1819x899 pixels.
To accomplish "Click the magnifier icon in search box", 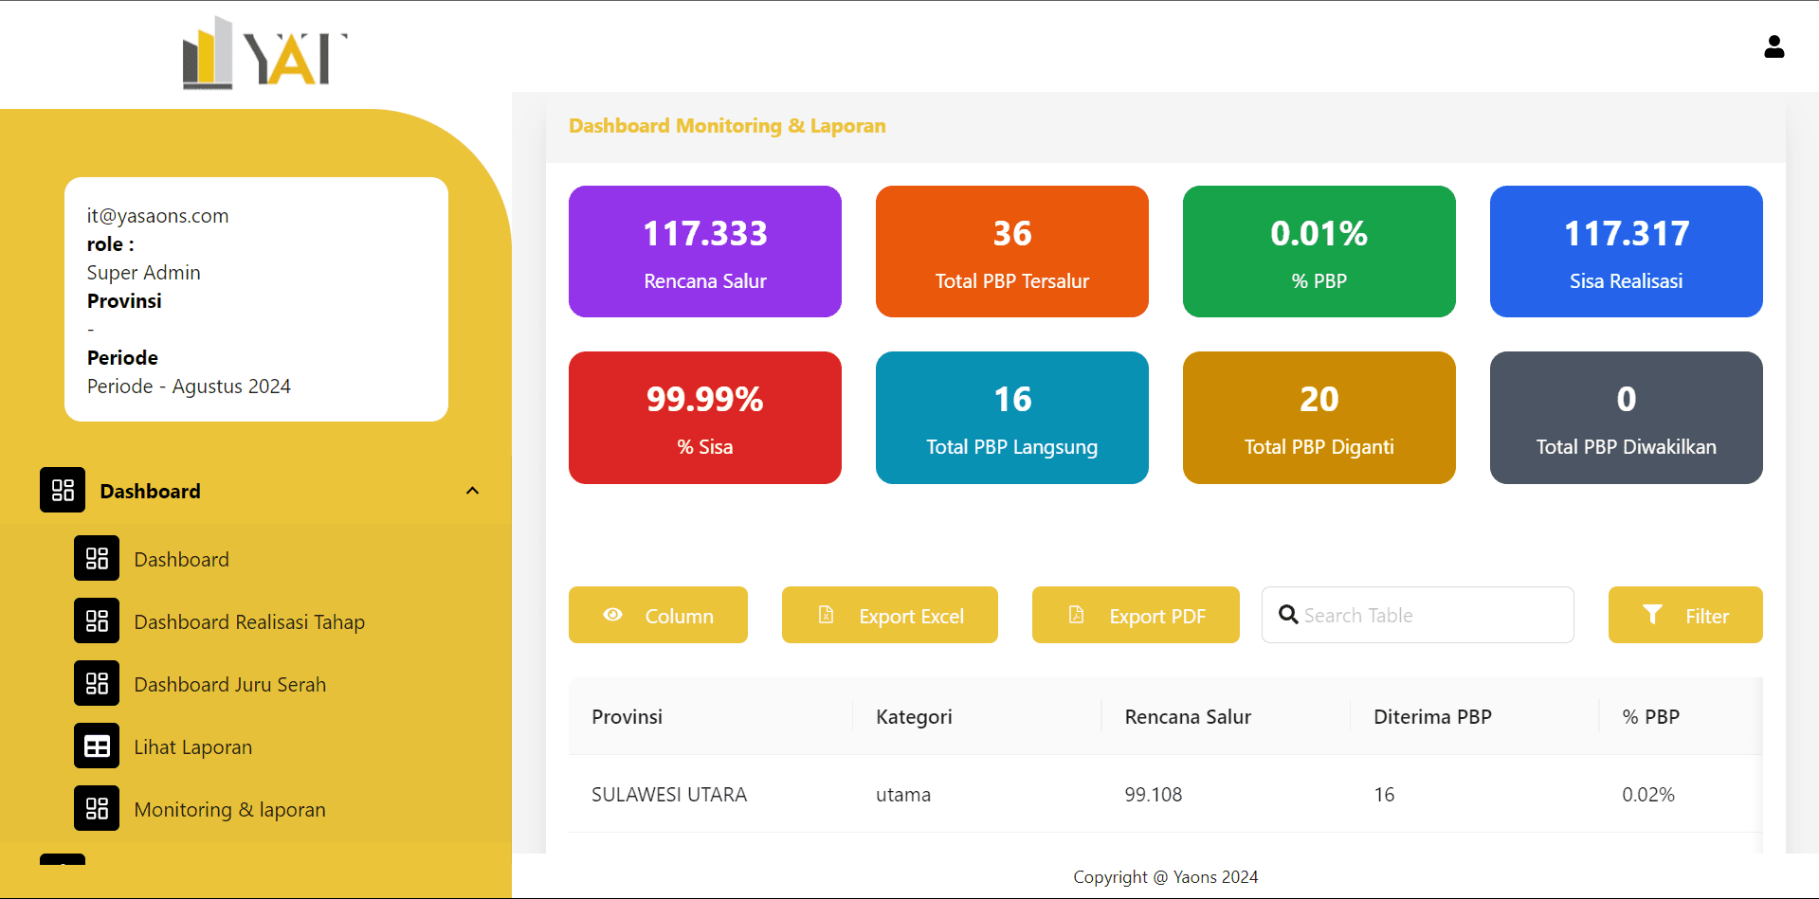I will pos(1288,615).
